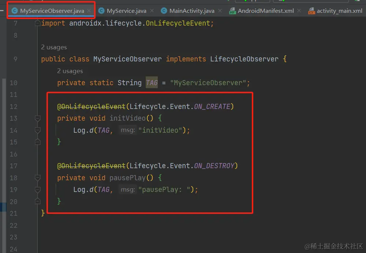Click line number 21 in the gutter
Image resolution: width=366 pixels, height=253 pixels.
[14, 214]
